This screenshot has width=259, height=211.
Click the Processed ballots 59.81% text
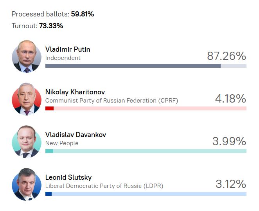click(53, 14)
